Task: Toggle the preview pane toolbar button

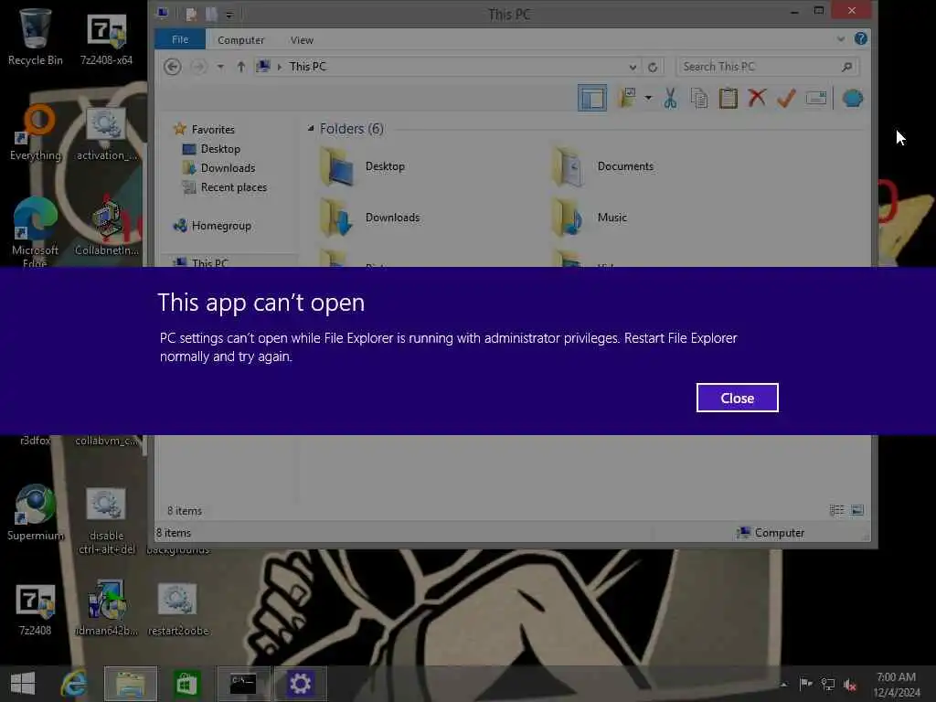Action: 591,98
